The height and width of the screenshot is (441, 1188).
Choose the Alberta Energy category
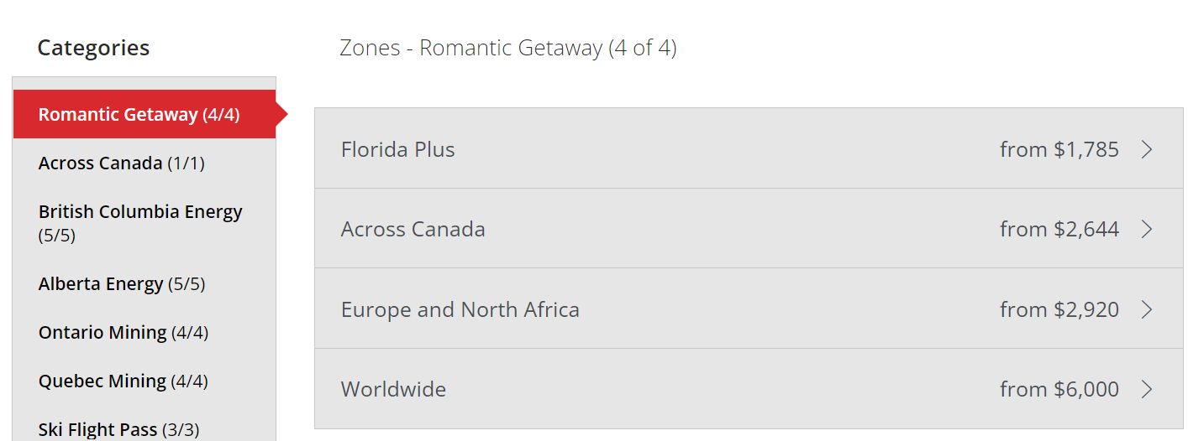click(x=122, y=283)
